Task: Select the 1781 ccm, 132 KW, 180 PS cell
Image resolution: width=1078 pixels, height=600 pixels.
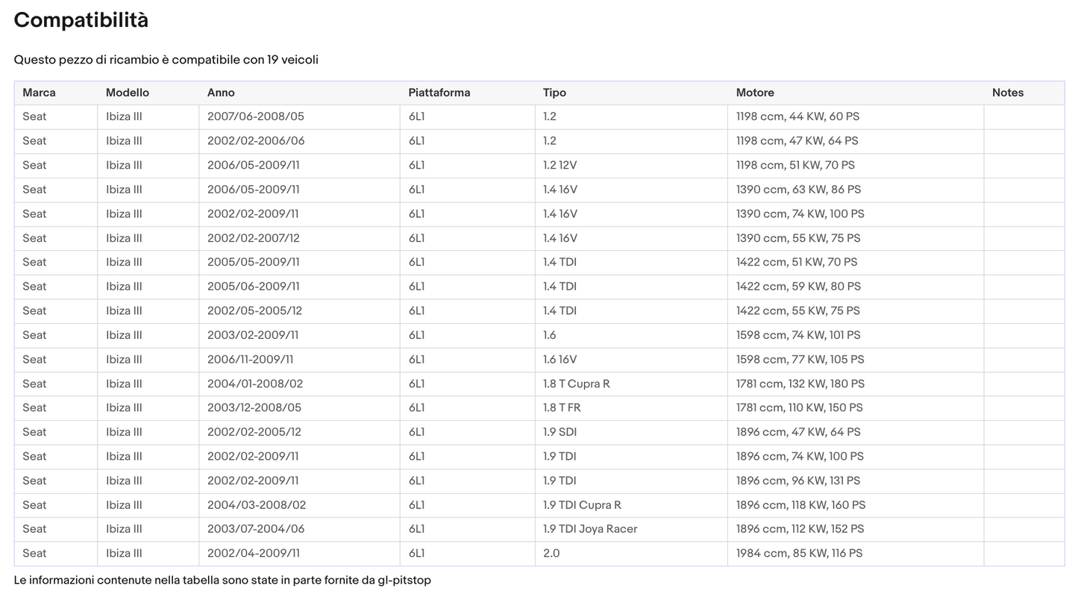Action: click(x=800, y=384)
